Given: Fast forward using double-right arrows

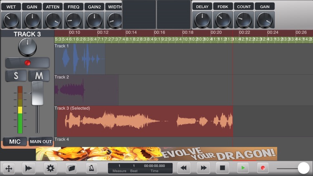Looking at the screenshot, I should click(x=203, y=168).
